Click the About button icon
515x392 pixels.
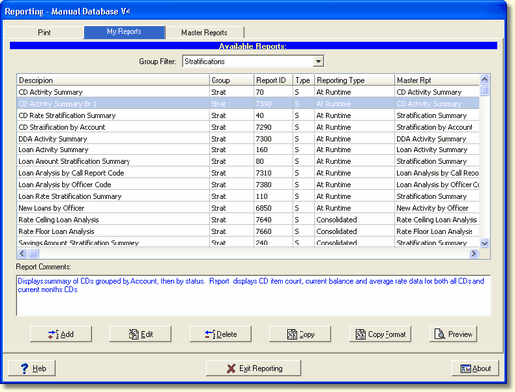pos(466,368)
